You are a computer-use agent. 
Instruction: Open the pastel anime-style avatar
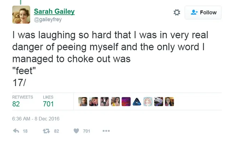pos(148,102)
